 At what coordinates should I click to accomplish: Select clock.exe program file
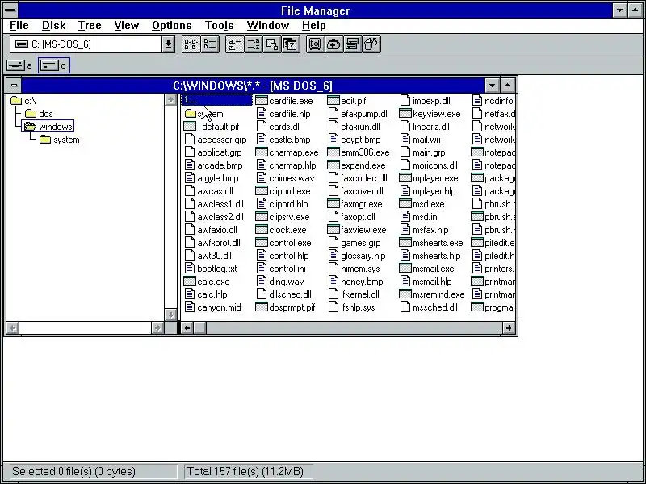(280, 230)
